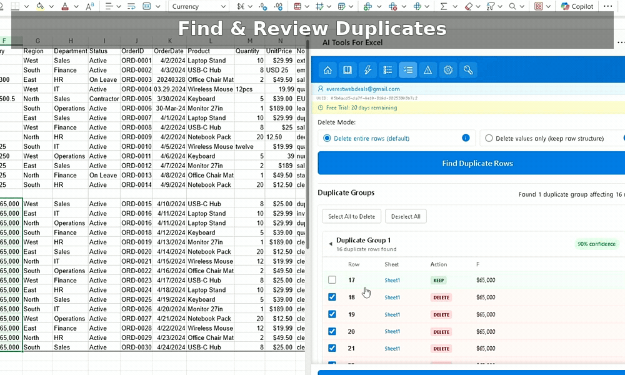Screen dimensions: 625x375
Task: Click the warning triangle icon
Action: coord(427,70)
